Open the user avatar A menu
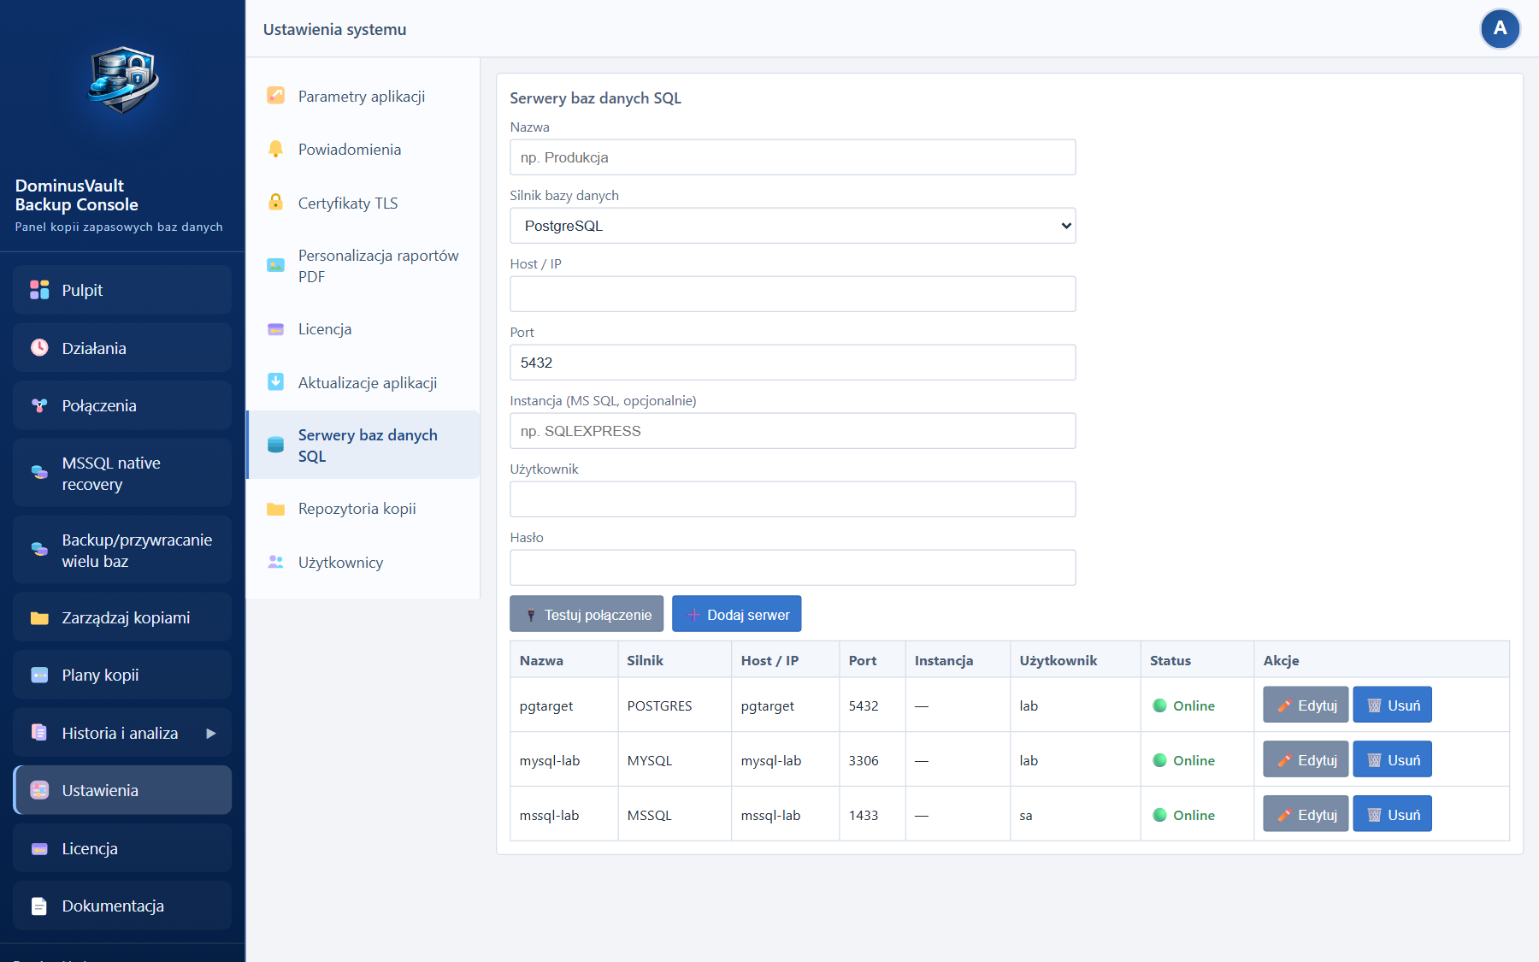This screenshot has height=962, width=1539. coord(1500,29)
